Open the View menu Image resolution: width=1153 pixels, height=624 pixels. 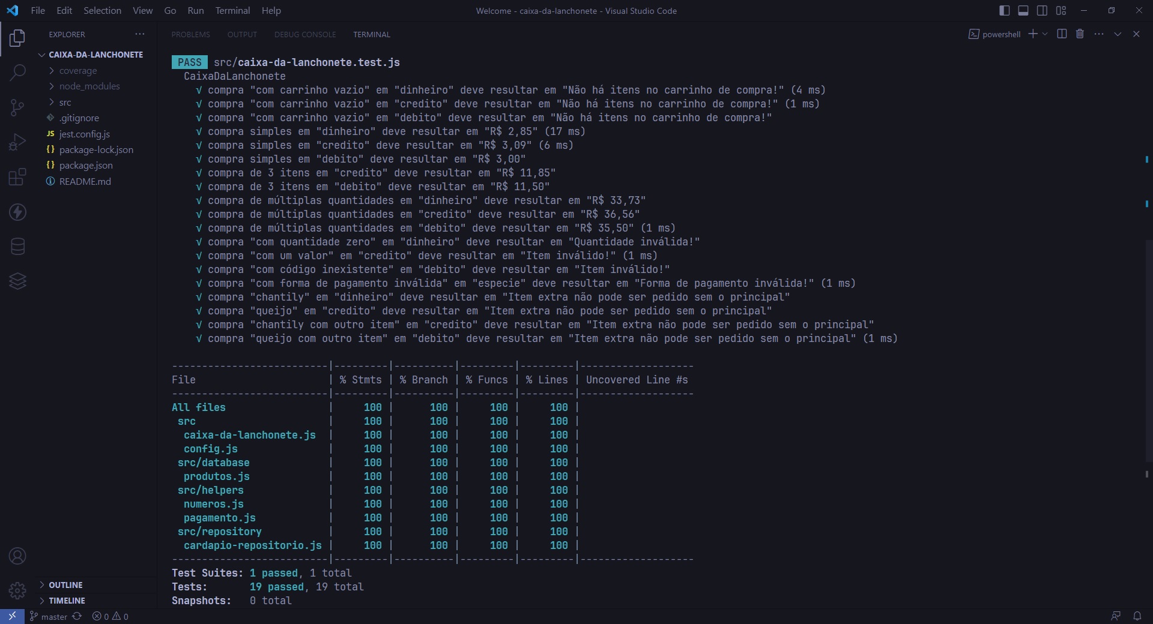(x=142, y=11)
